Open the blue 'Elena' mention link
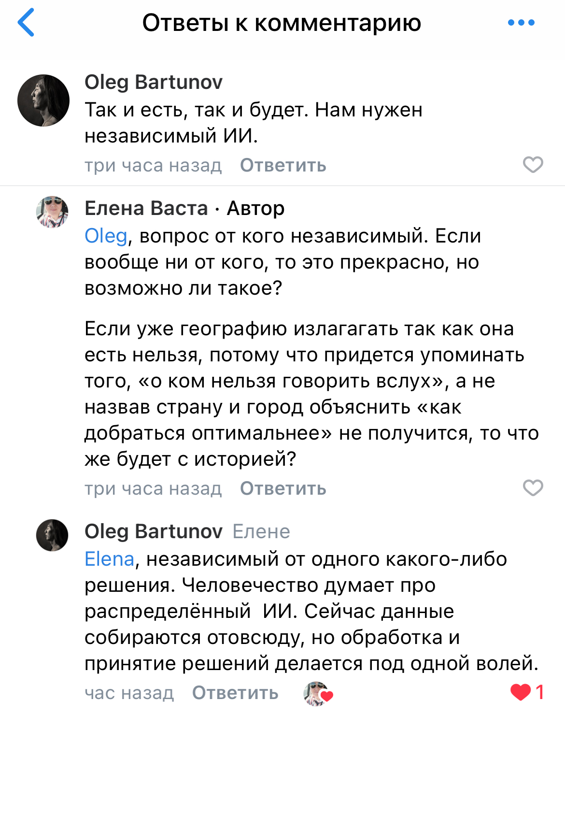 coord(109,559)
